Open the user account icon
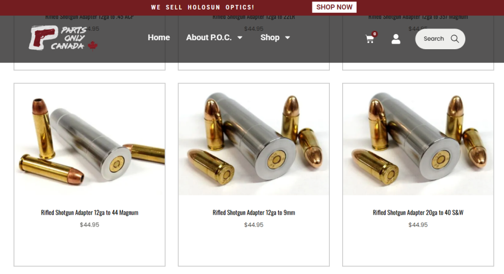Viewport: 504px width, 274px height. 396,39
